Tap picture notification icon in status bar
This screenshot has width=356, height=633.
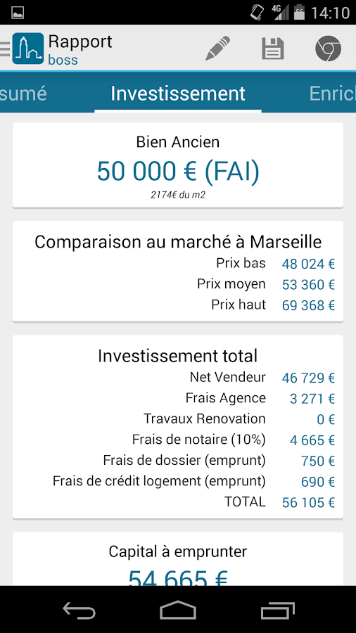[x=18, y=13]
